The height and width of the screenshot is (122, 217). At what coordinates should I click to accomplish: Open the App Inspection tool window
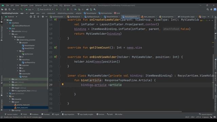pyautogui.click(x=68, y=114)
